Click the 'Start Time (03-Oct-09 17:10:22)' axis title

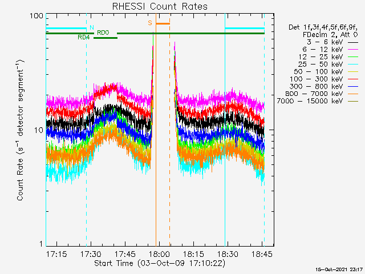[x=160, y=263]
